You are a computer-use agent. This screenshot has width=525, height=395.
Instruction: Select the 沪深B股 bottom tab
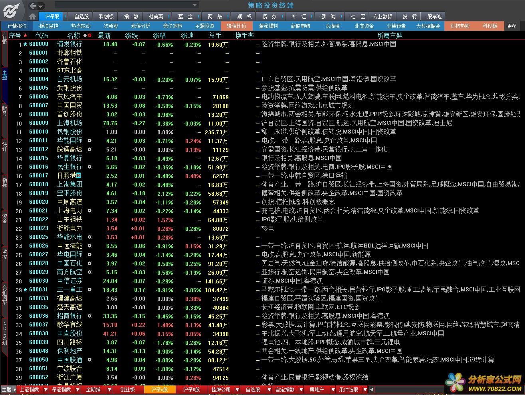(192, 390)
